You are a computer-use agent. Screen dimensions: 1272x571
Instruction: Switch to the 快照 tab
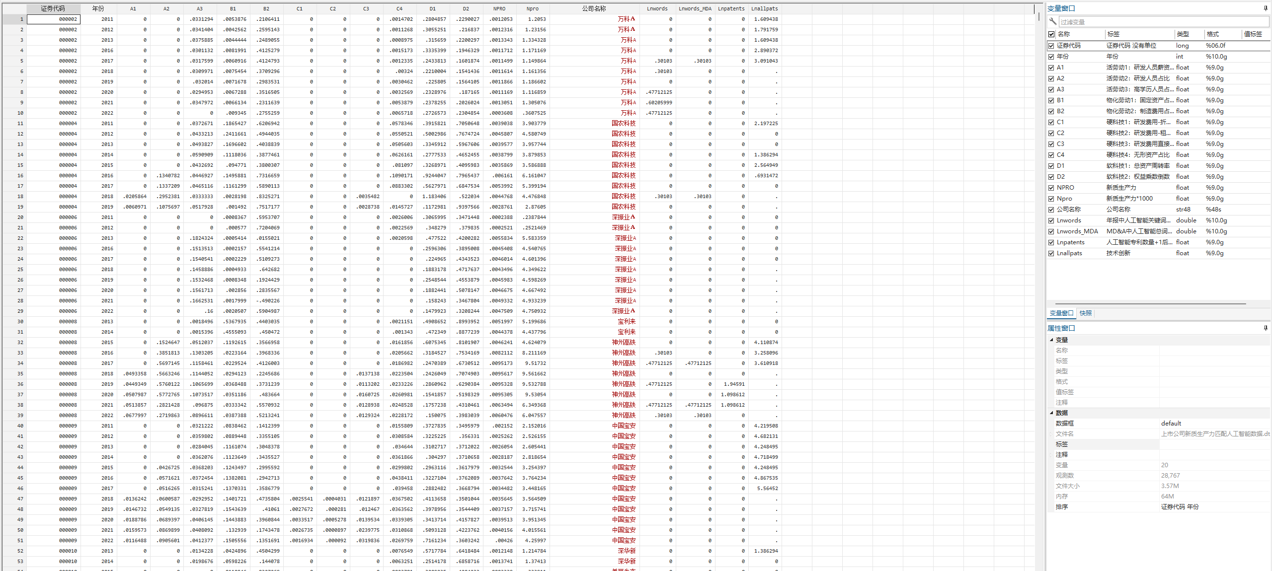tap(1085, 313)
